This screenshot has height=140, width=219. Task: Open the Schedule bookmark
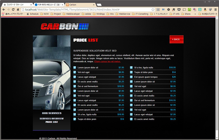coord(33,14)
